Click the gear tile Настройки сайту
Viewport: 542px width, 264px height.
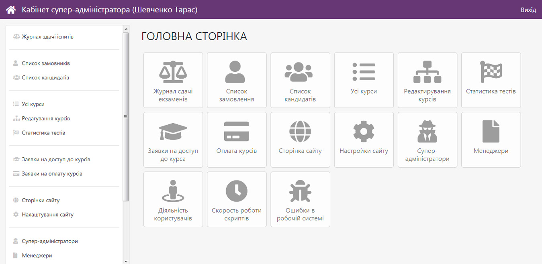pyautogui.click(x=364, y=140)
